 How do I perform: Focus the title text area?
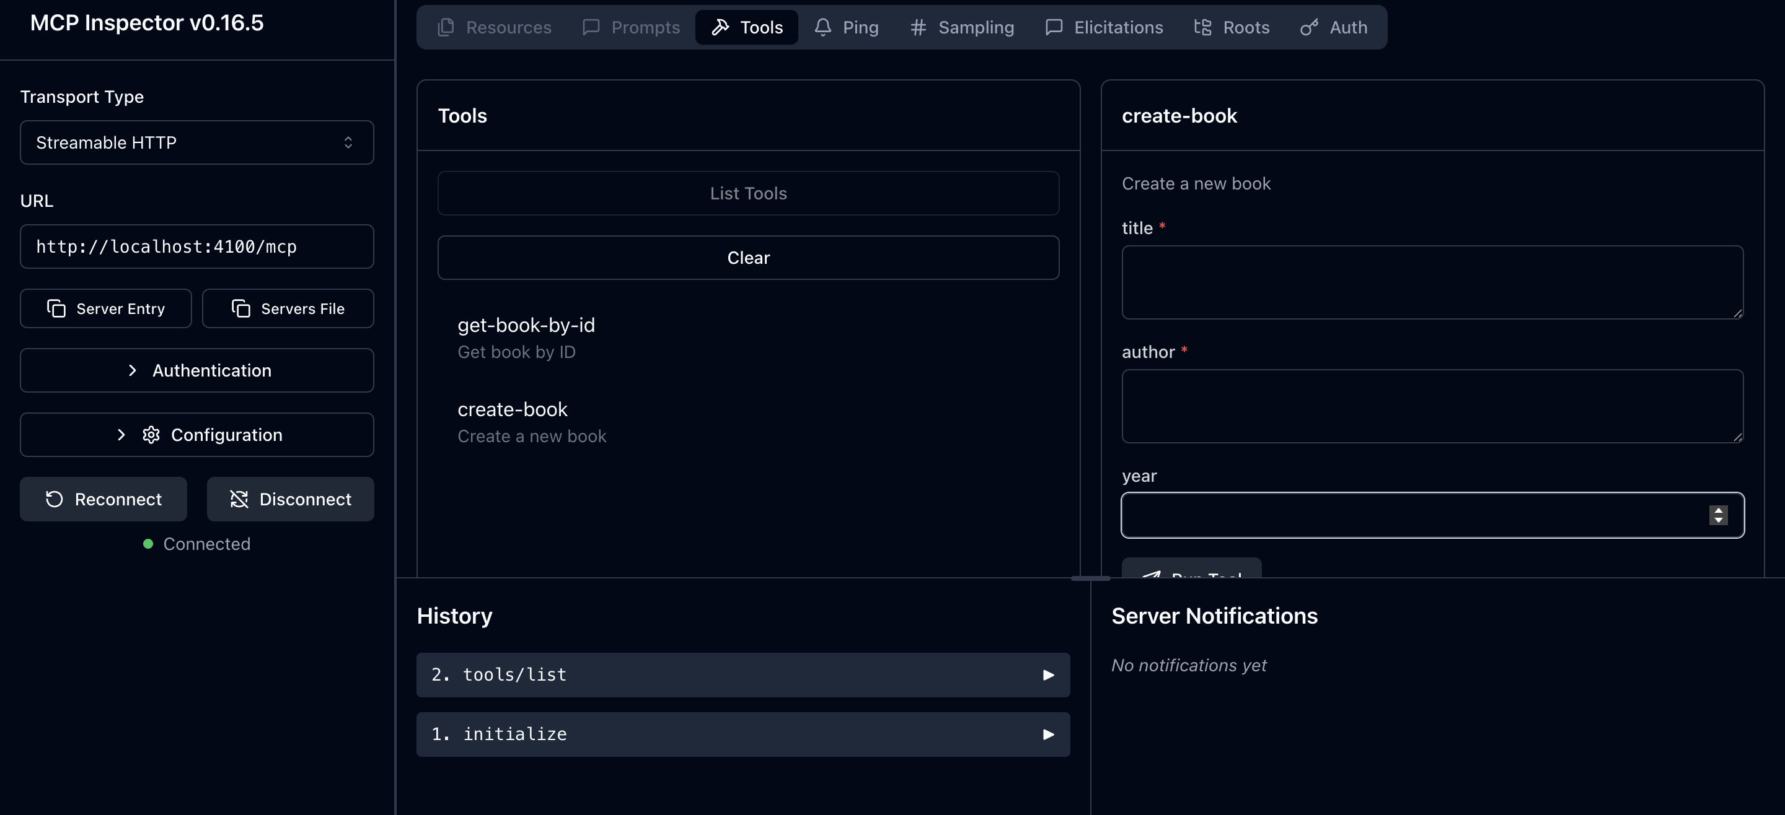pos(1432,282)
